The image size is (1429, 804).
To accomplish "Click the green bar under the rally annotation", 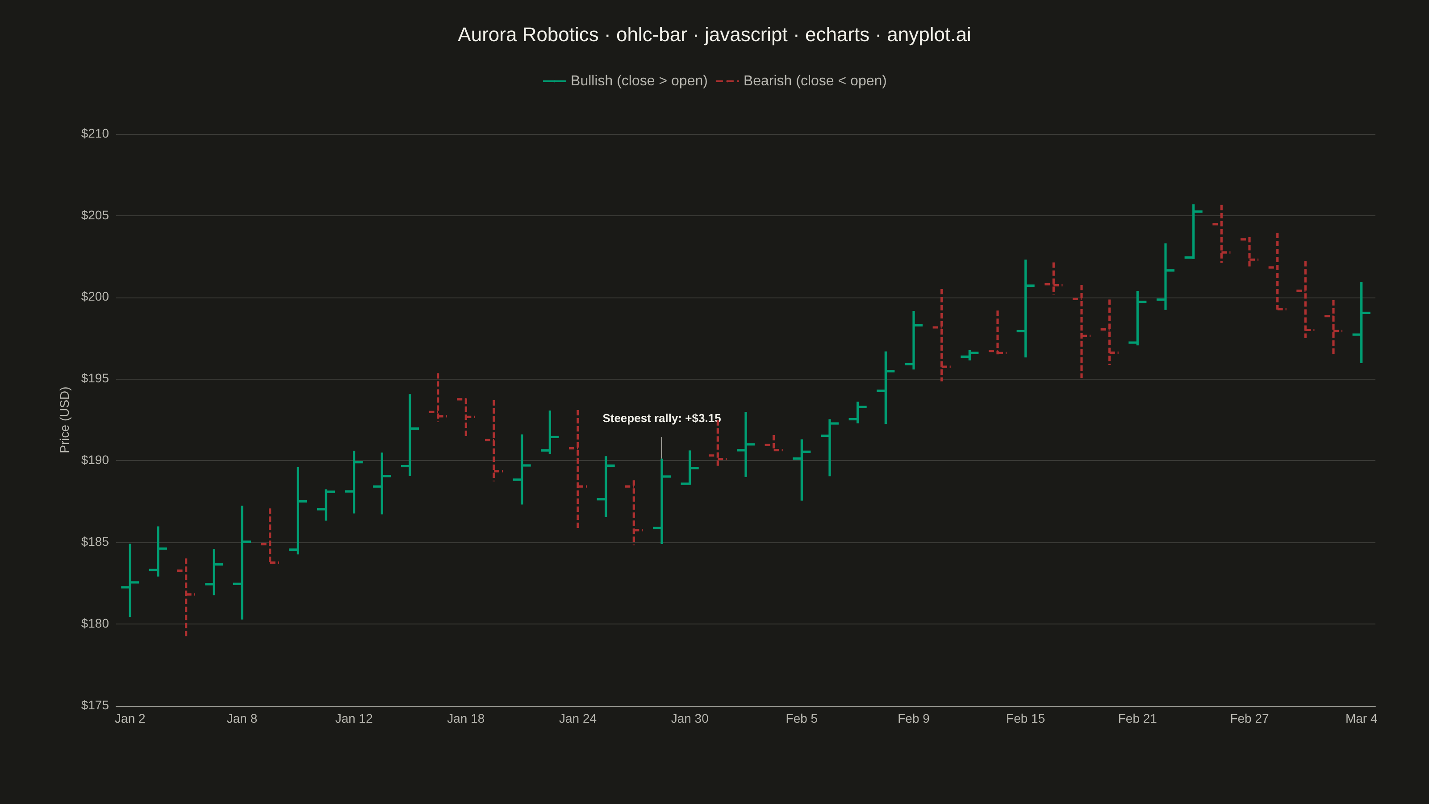I will [x=661, y=501].
